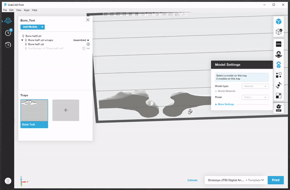Select the Bone Test tray thumbnail
The width and height of the screenshot is (290, 190).
point(34,114)
